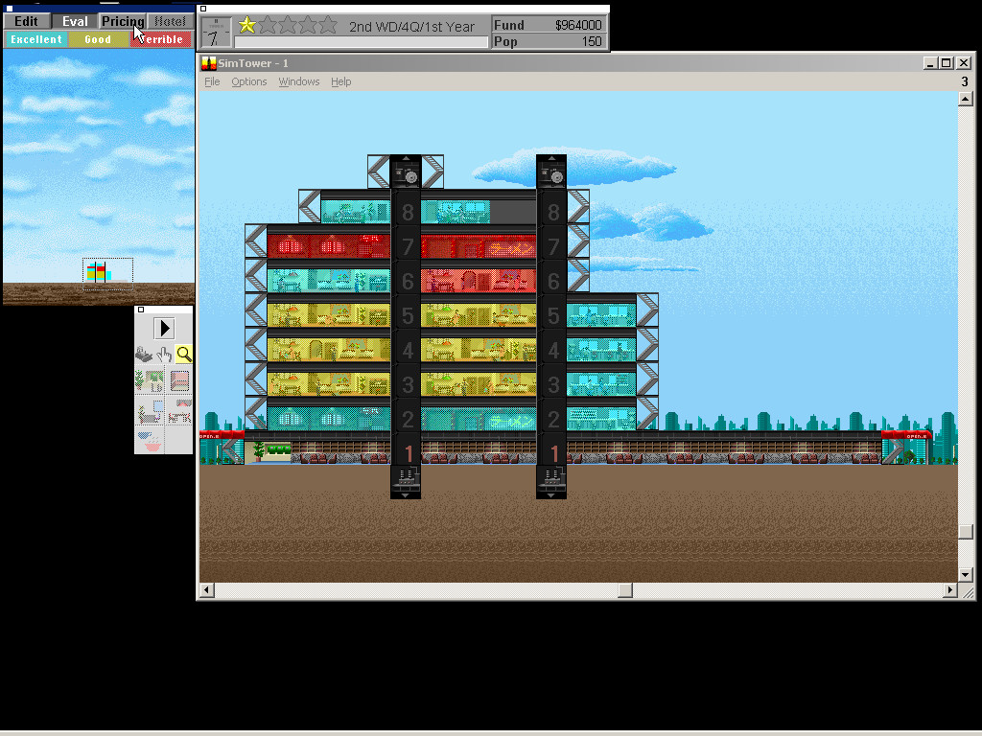This screenshot has width=982, height=736.
Task: Click left elevator motor machinery on roof
Action: (406, 172)
